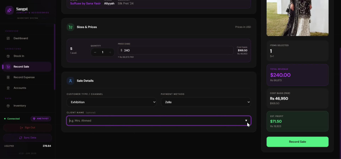Screen dimensions: 341x159
Task: Click the Record Expense receipt icon
Action: point(8,77)
